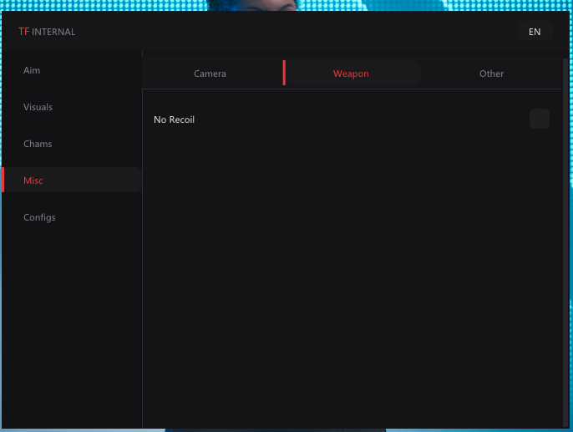Click the active Misc sidebar item

72,180
